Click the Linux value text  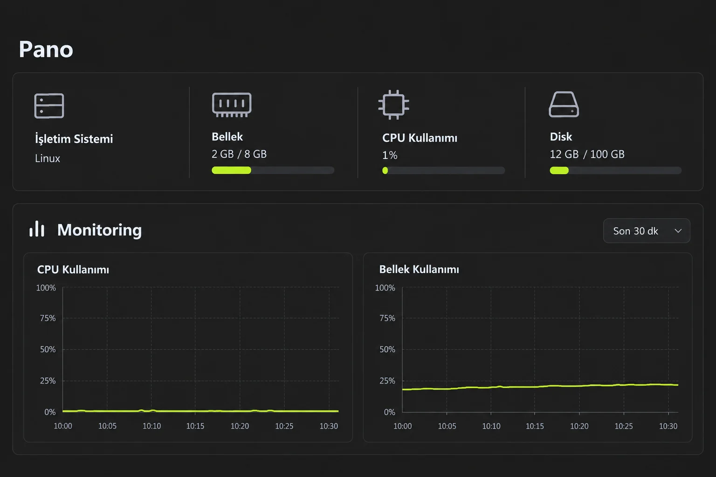(48, 158)
